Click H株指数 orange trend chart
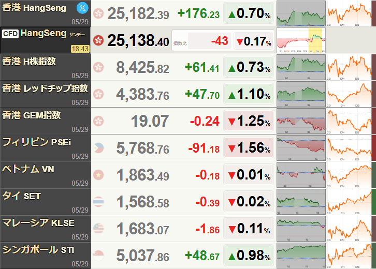376x269 pixels. (349, 67)
